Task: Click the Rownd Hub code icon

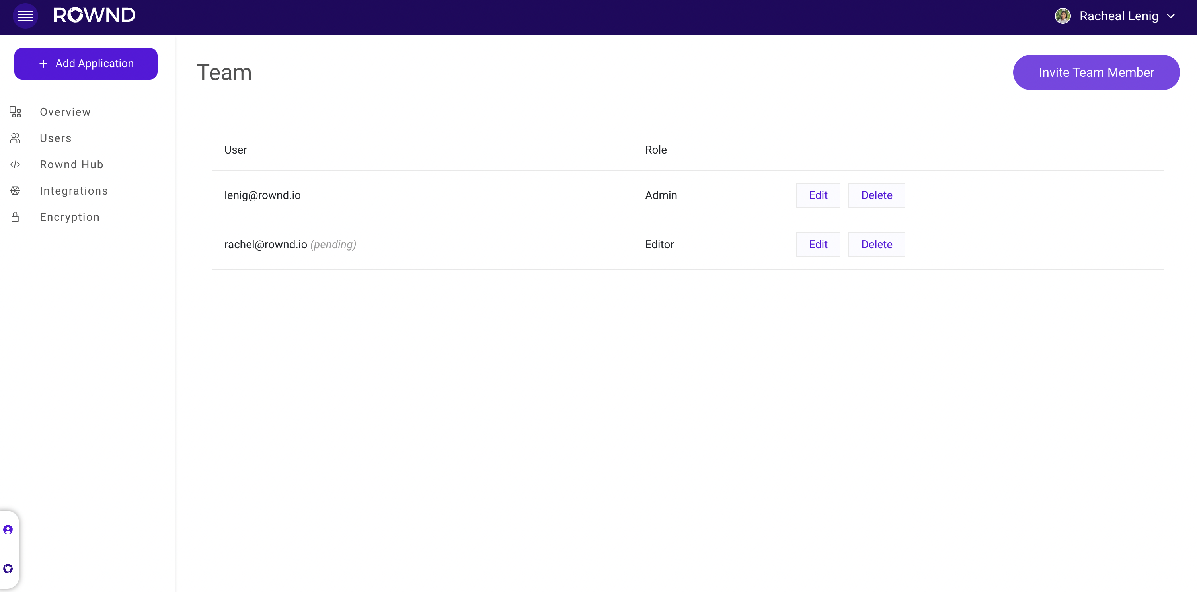Action: click(16, 164)
